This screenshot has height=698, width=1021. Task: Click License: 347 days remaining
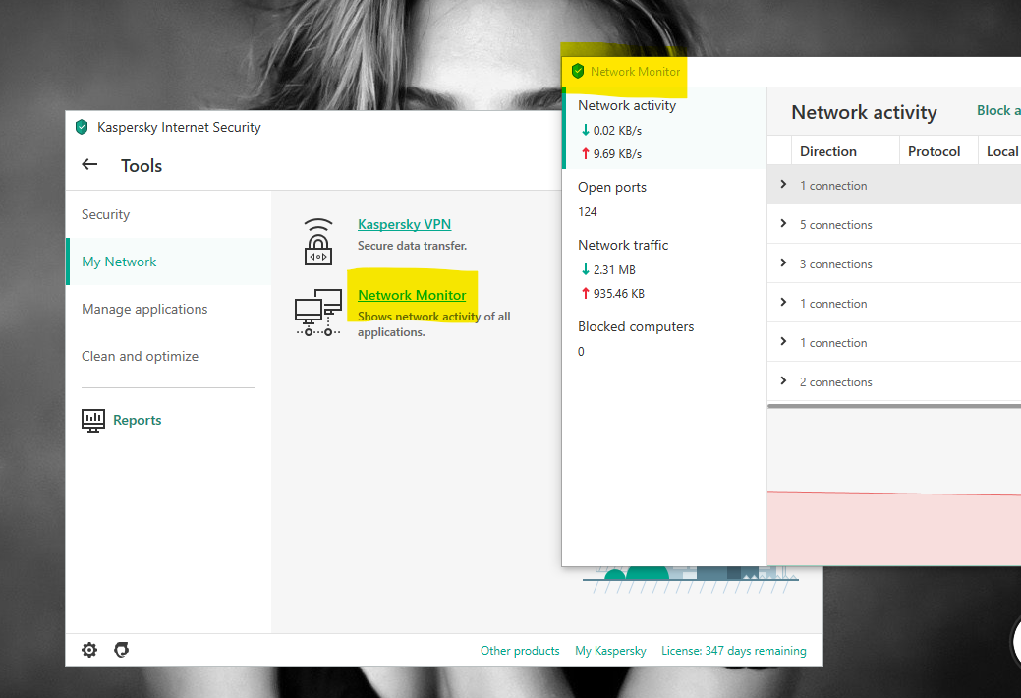[x=734, y=651]
